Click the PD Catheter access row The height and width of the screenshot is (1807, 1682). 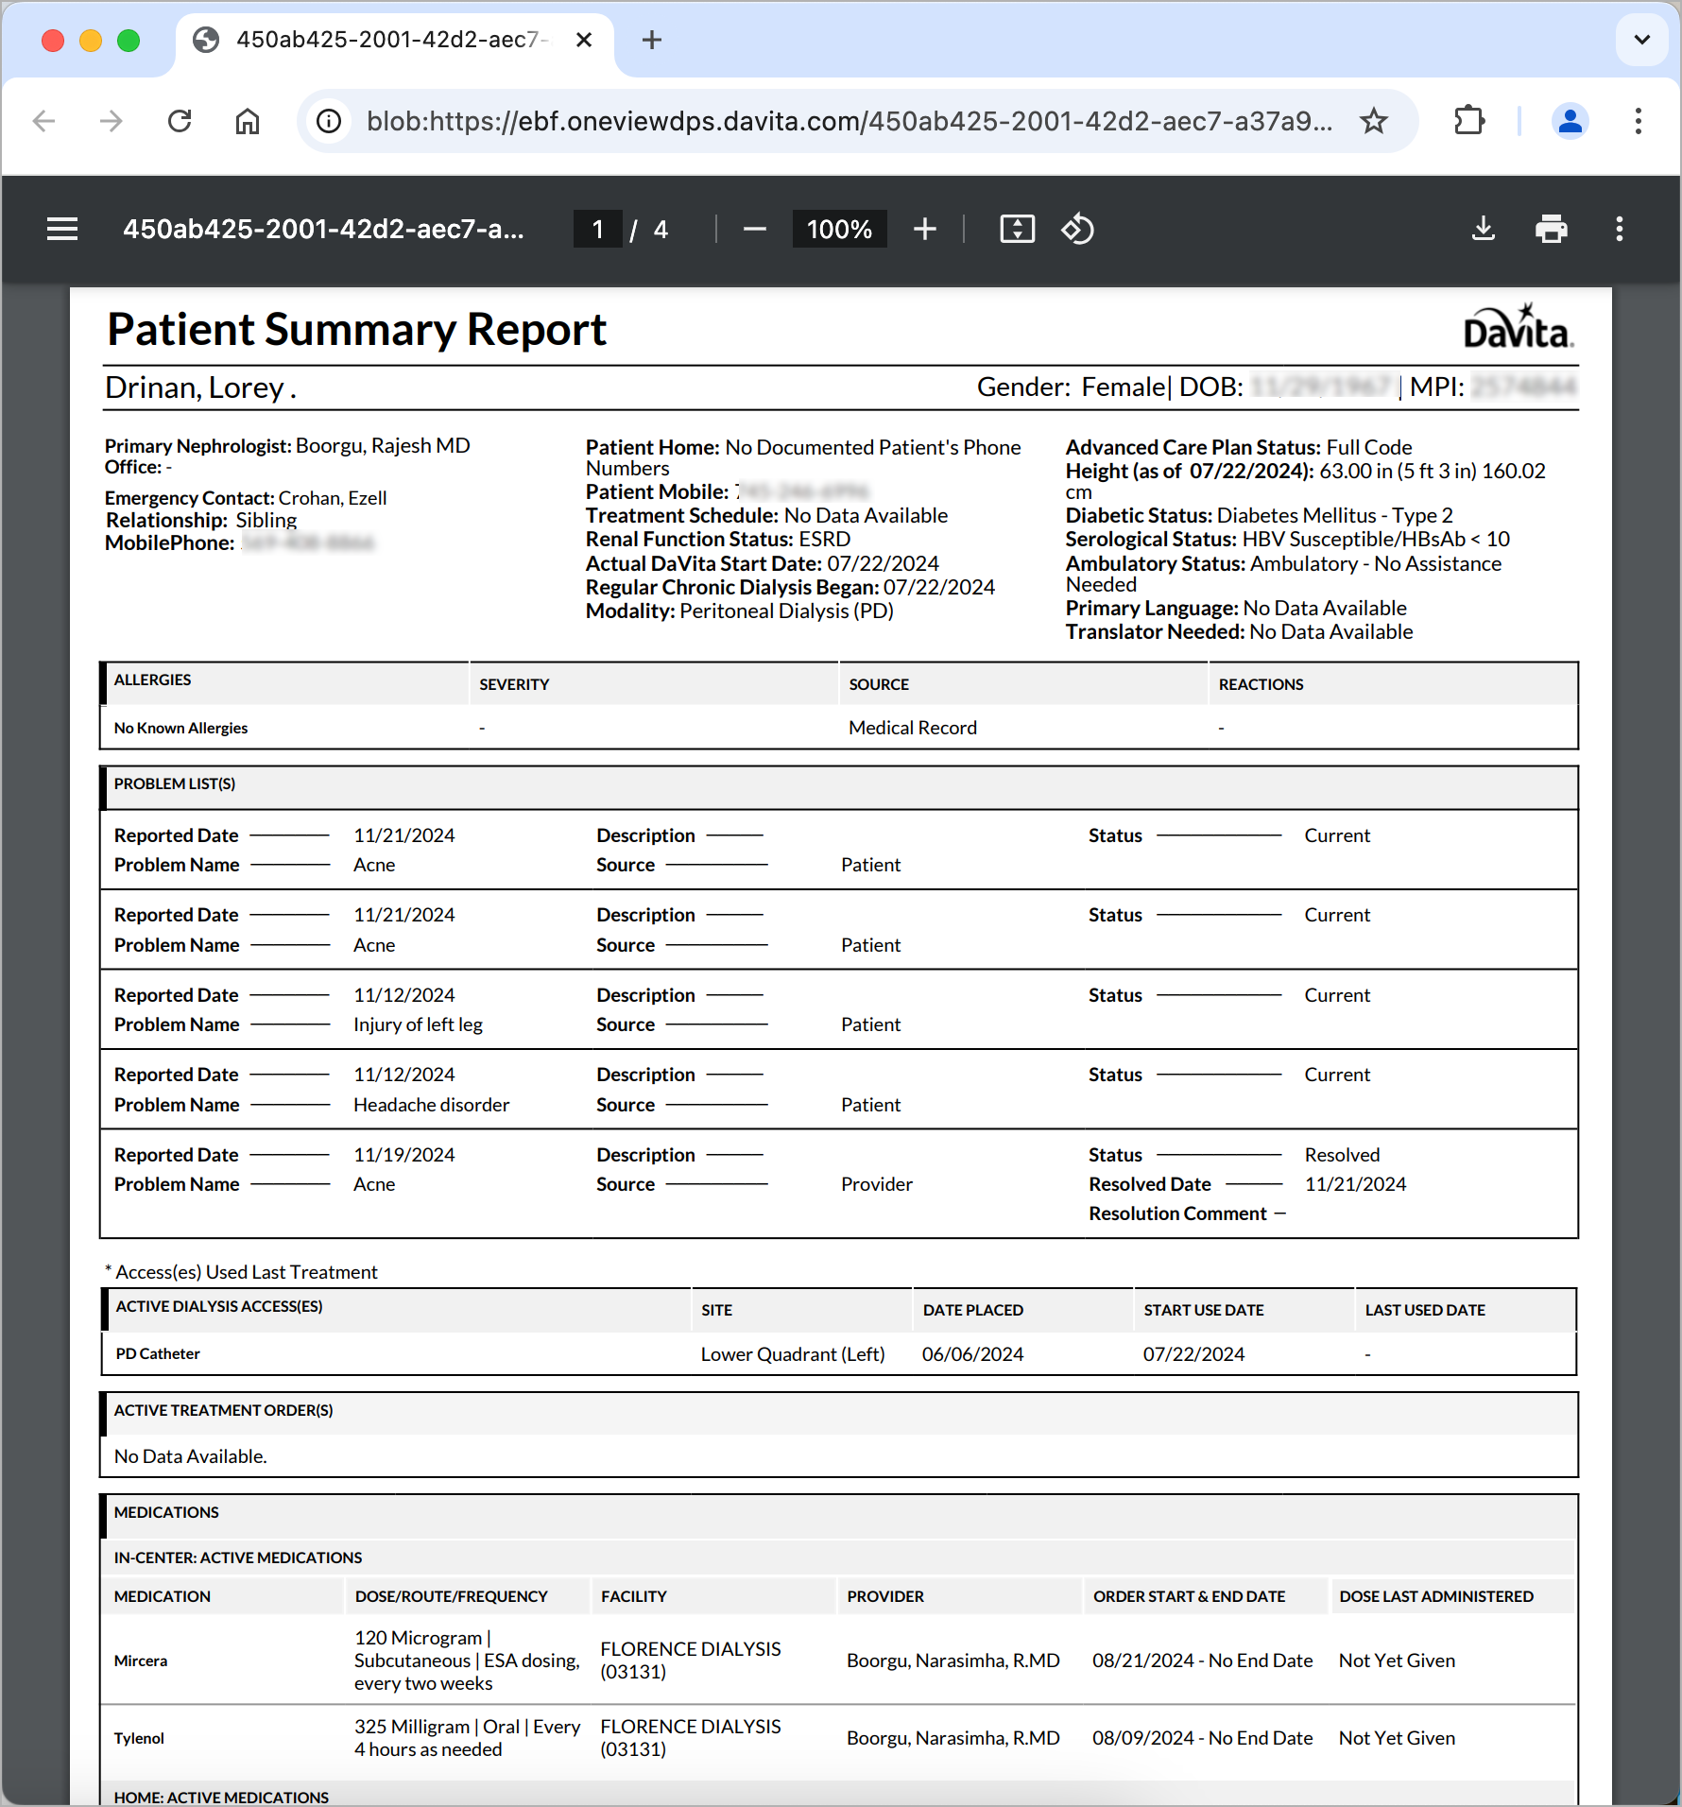[x=839, y=1353]
